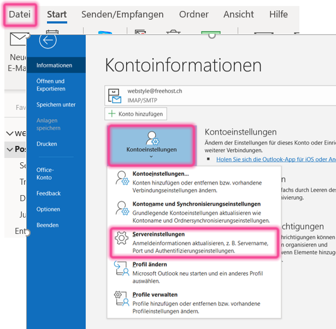Click the Profile verwalten icon
Viewport: 336px width, 329px height.
(120, 298)
